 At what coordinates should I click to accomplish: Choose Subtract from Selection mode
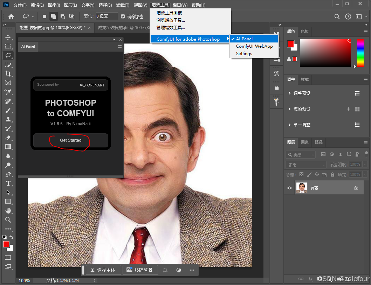[x=63, y=16]
